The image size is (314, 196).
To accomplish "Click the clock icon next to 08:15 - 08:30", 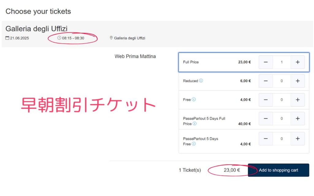I will click(59, 38).
